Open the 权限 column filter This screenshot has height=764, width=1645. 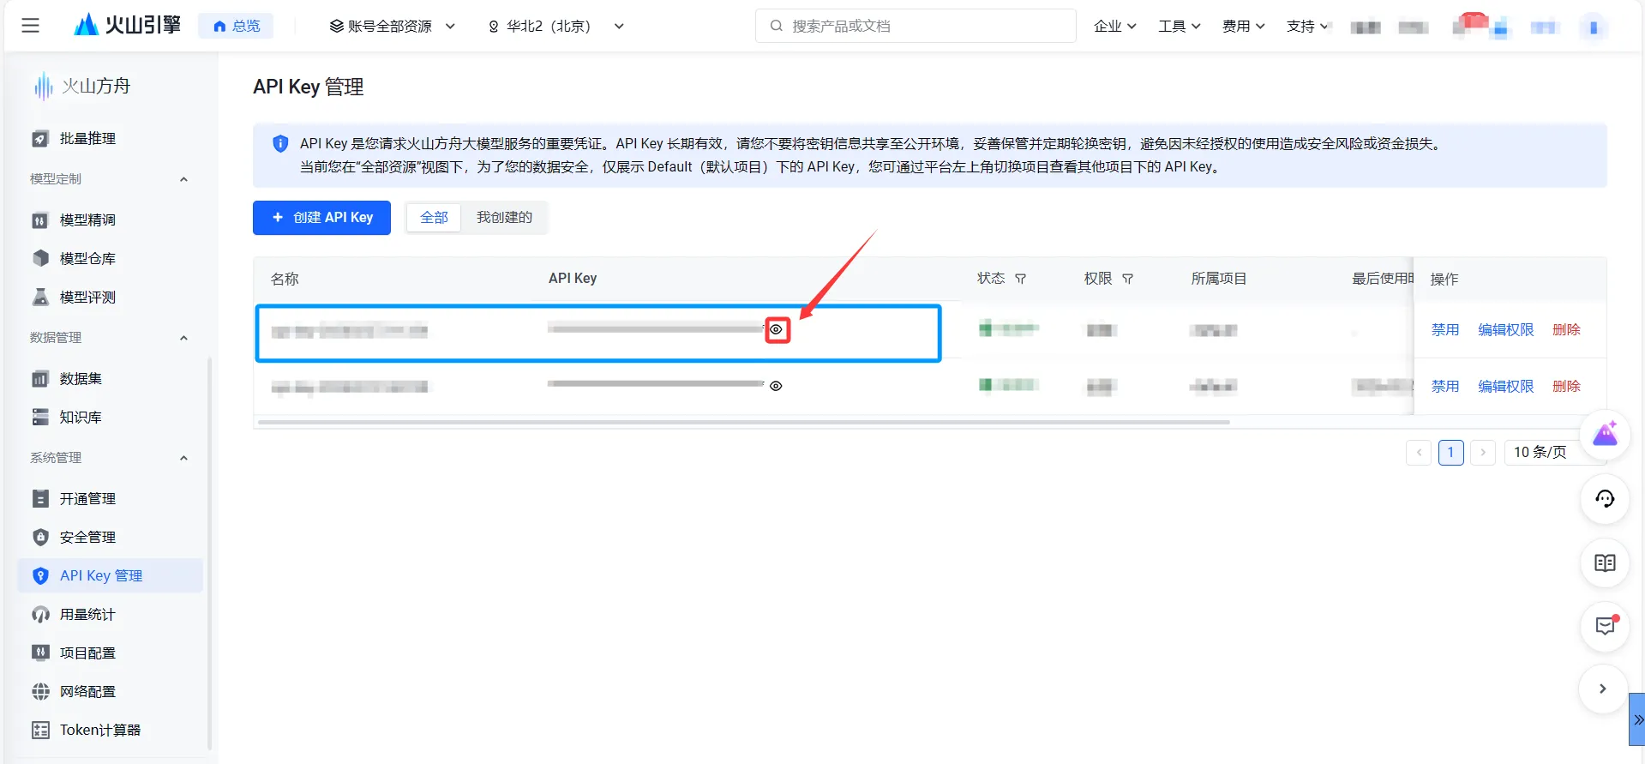point(1127,279)
